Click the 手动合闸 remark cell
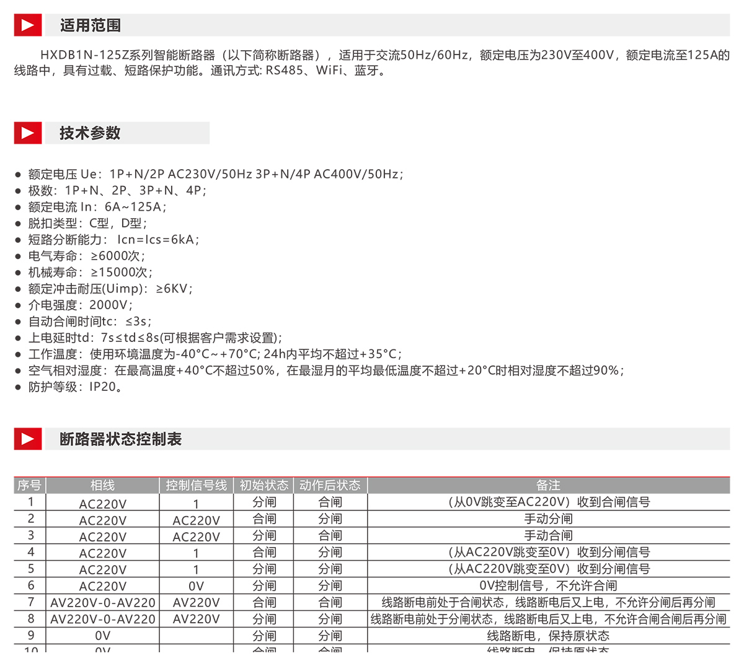 [548, 536]
